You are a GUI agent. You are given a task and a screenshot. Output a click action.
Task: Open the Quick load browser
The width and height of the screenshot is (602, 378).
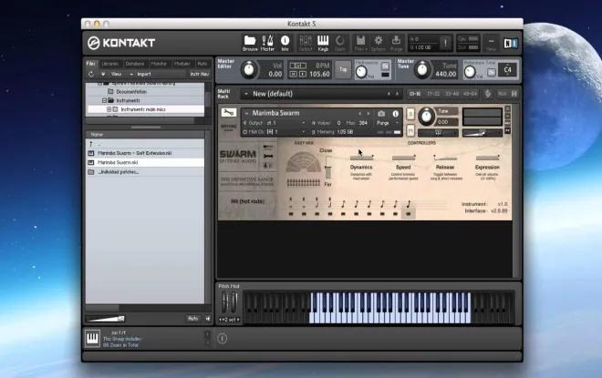click(340, 43)
